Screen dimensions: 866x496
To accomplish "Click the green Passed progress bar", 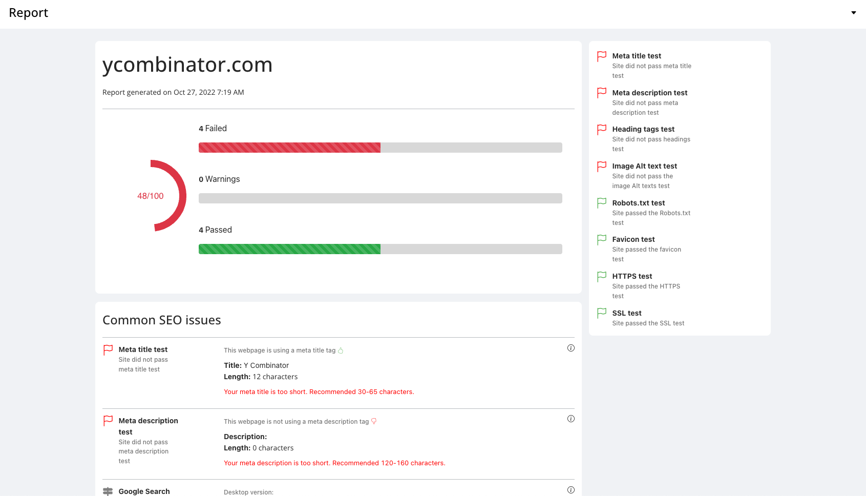I will tap(289, 249).
